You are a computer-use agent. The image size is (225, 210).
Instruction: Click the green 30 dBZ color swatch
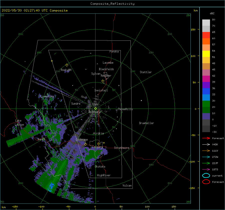point(206,104)
